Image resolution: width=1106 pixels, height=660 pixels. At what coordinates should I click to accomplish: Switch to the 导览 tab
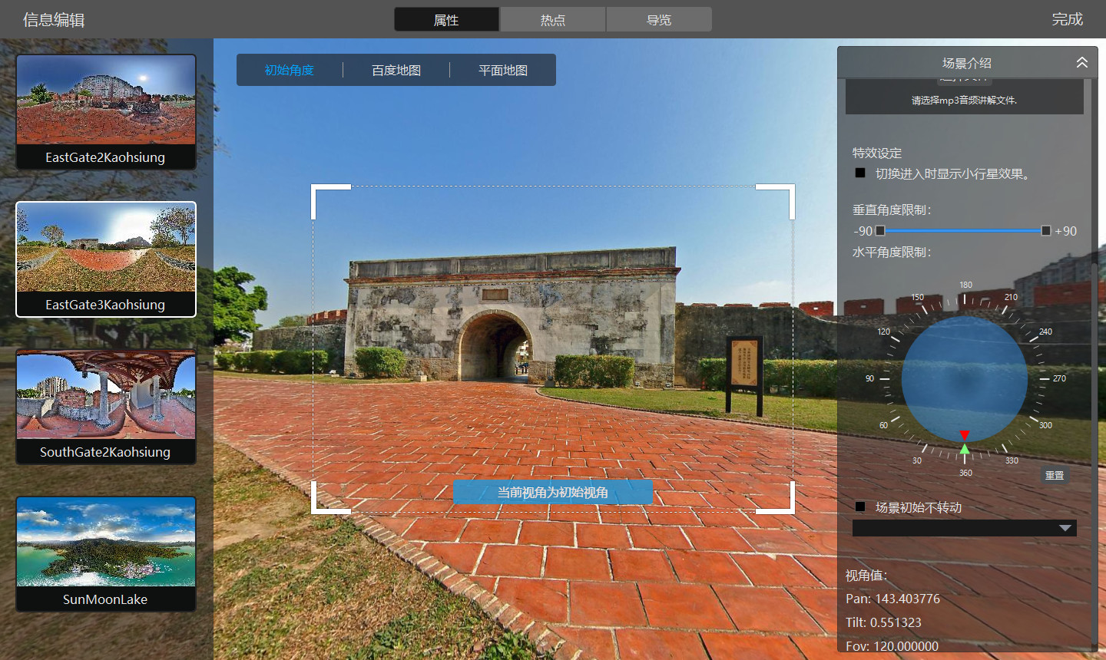click(658, 20)
